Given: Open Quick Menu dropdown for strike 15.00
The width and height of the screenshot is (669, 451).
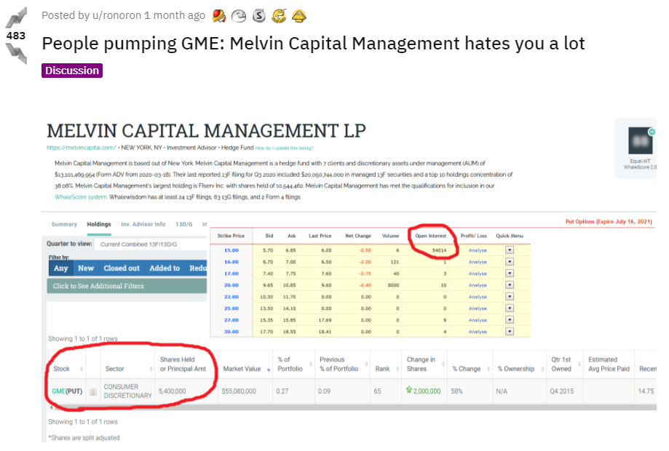Looking at the screenshot, I should pyautogui.click(x=510, y=250).
